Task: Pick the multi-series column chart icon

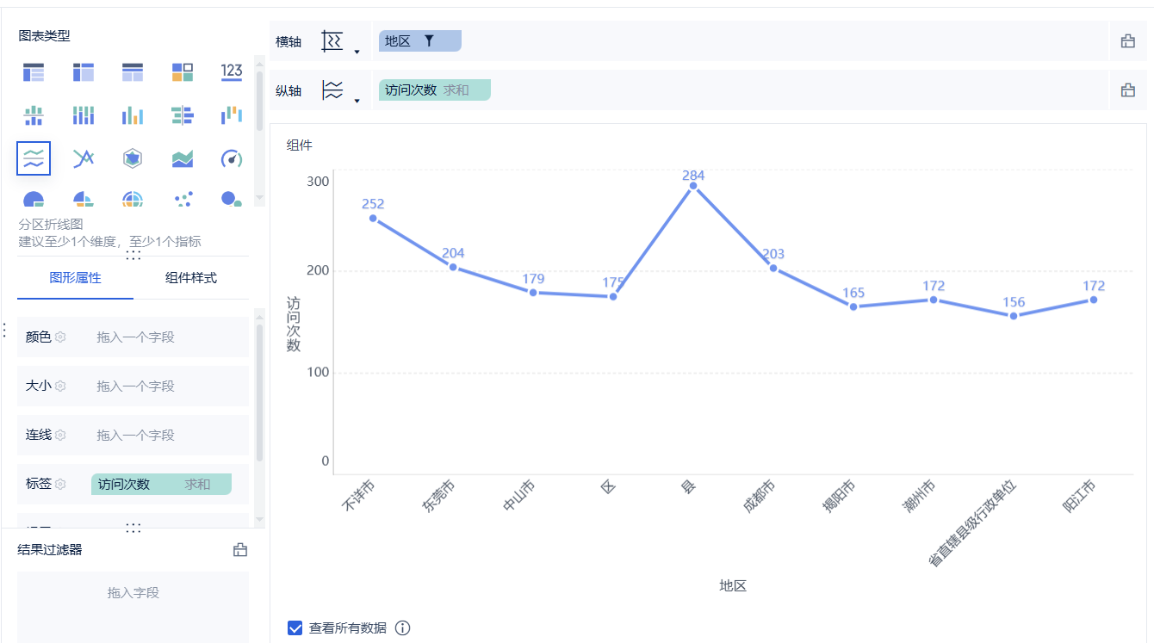Action: 133,114
